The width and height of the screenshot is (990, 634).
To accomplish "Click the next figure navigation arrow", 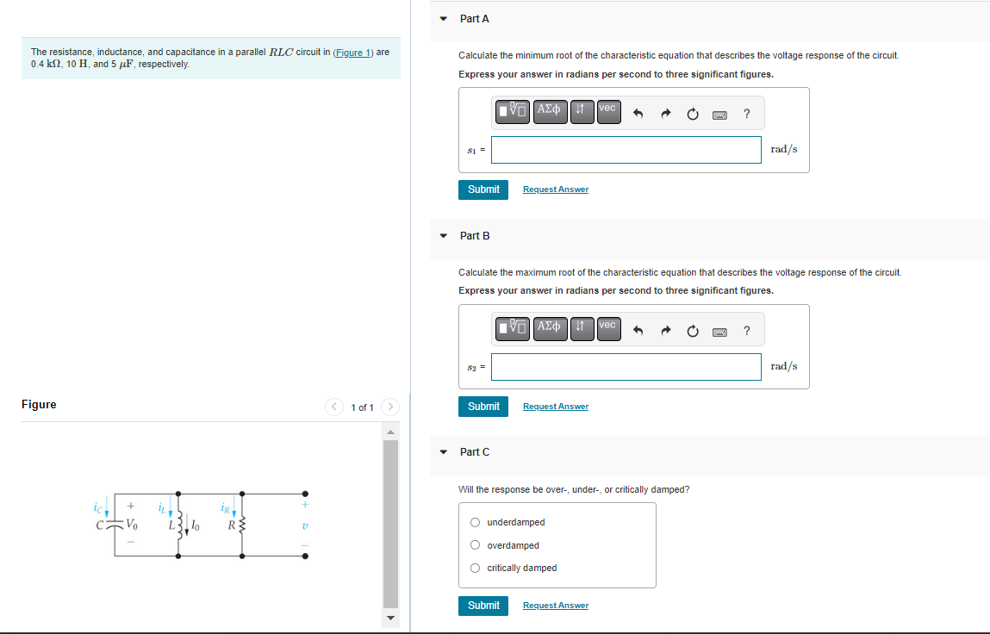I will click(x=389, y=407).
